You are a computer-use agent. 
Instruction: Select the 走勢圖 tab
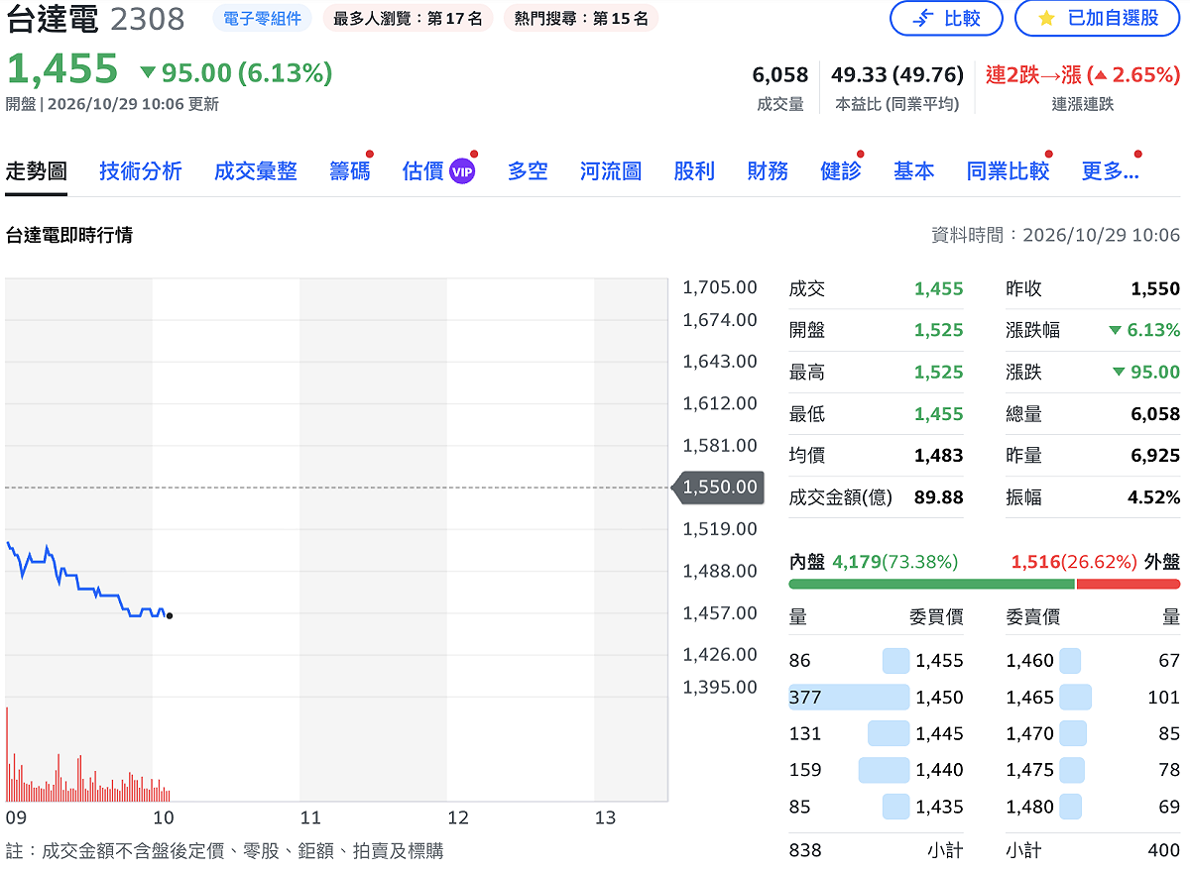pyautogui.click(x=36, y=171)
